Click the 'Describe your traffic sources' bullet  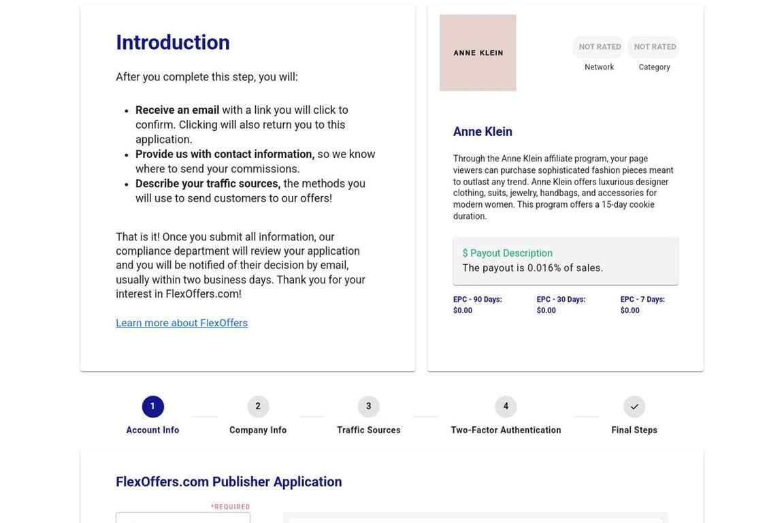(250, 191)
